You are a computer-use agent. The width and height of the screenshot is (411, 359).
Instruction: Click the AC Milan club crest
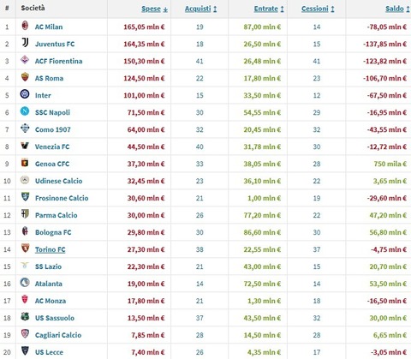pyautogui.click(x=25, y=26)
